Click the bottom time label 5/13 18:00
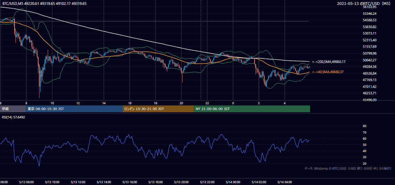The width and height of the screenshot is (395, 185). [155, 182]
